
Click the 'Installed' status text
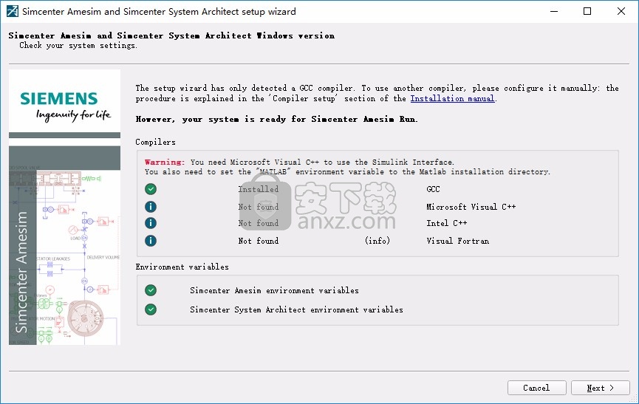(259, 189)
